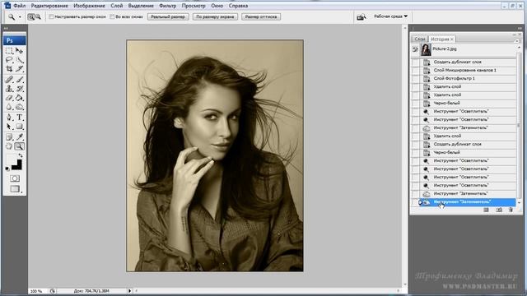Select the Slice tool

tap(20, 69)
